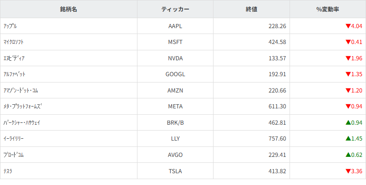Viewport: 366px width, 185px height.
Task: Click the green up arrow beside 1.45
Action: [348, 138]
